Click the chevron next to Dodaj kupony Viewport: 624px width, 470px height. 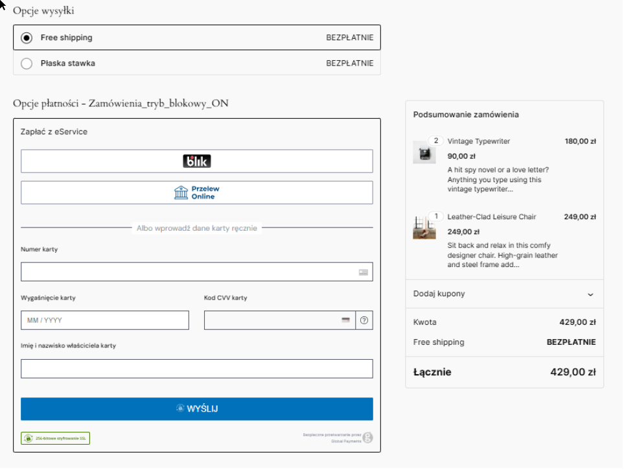pos(590,294)
